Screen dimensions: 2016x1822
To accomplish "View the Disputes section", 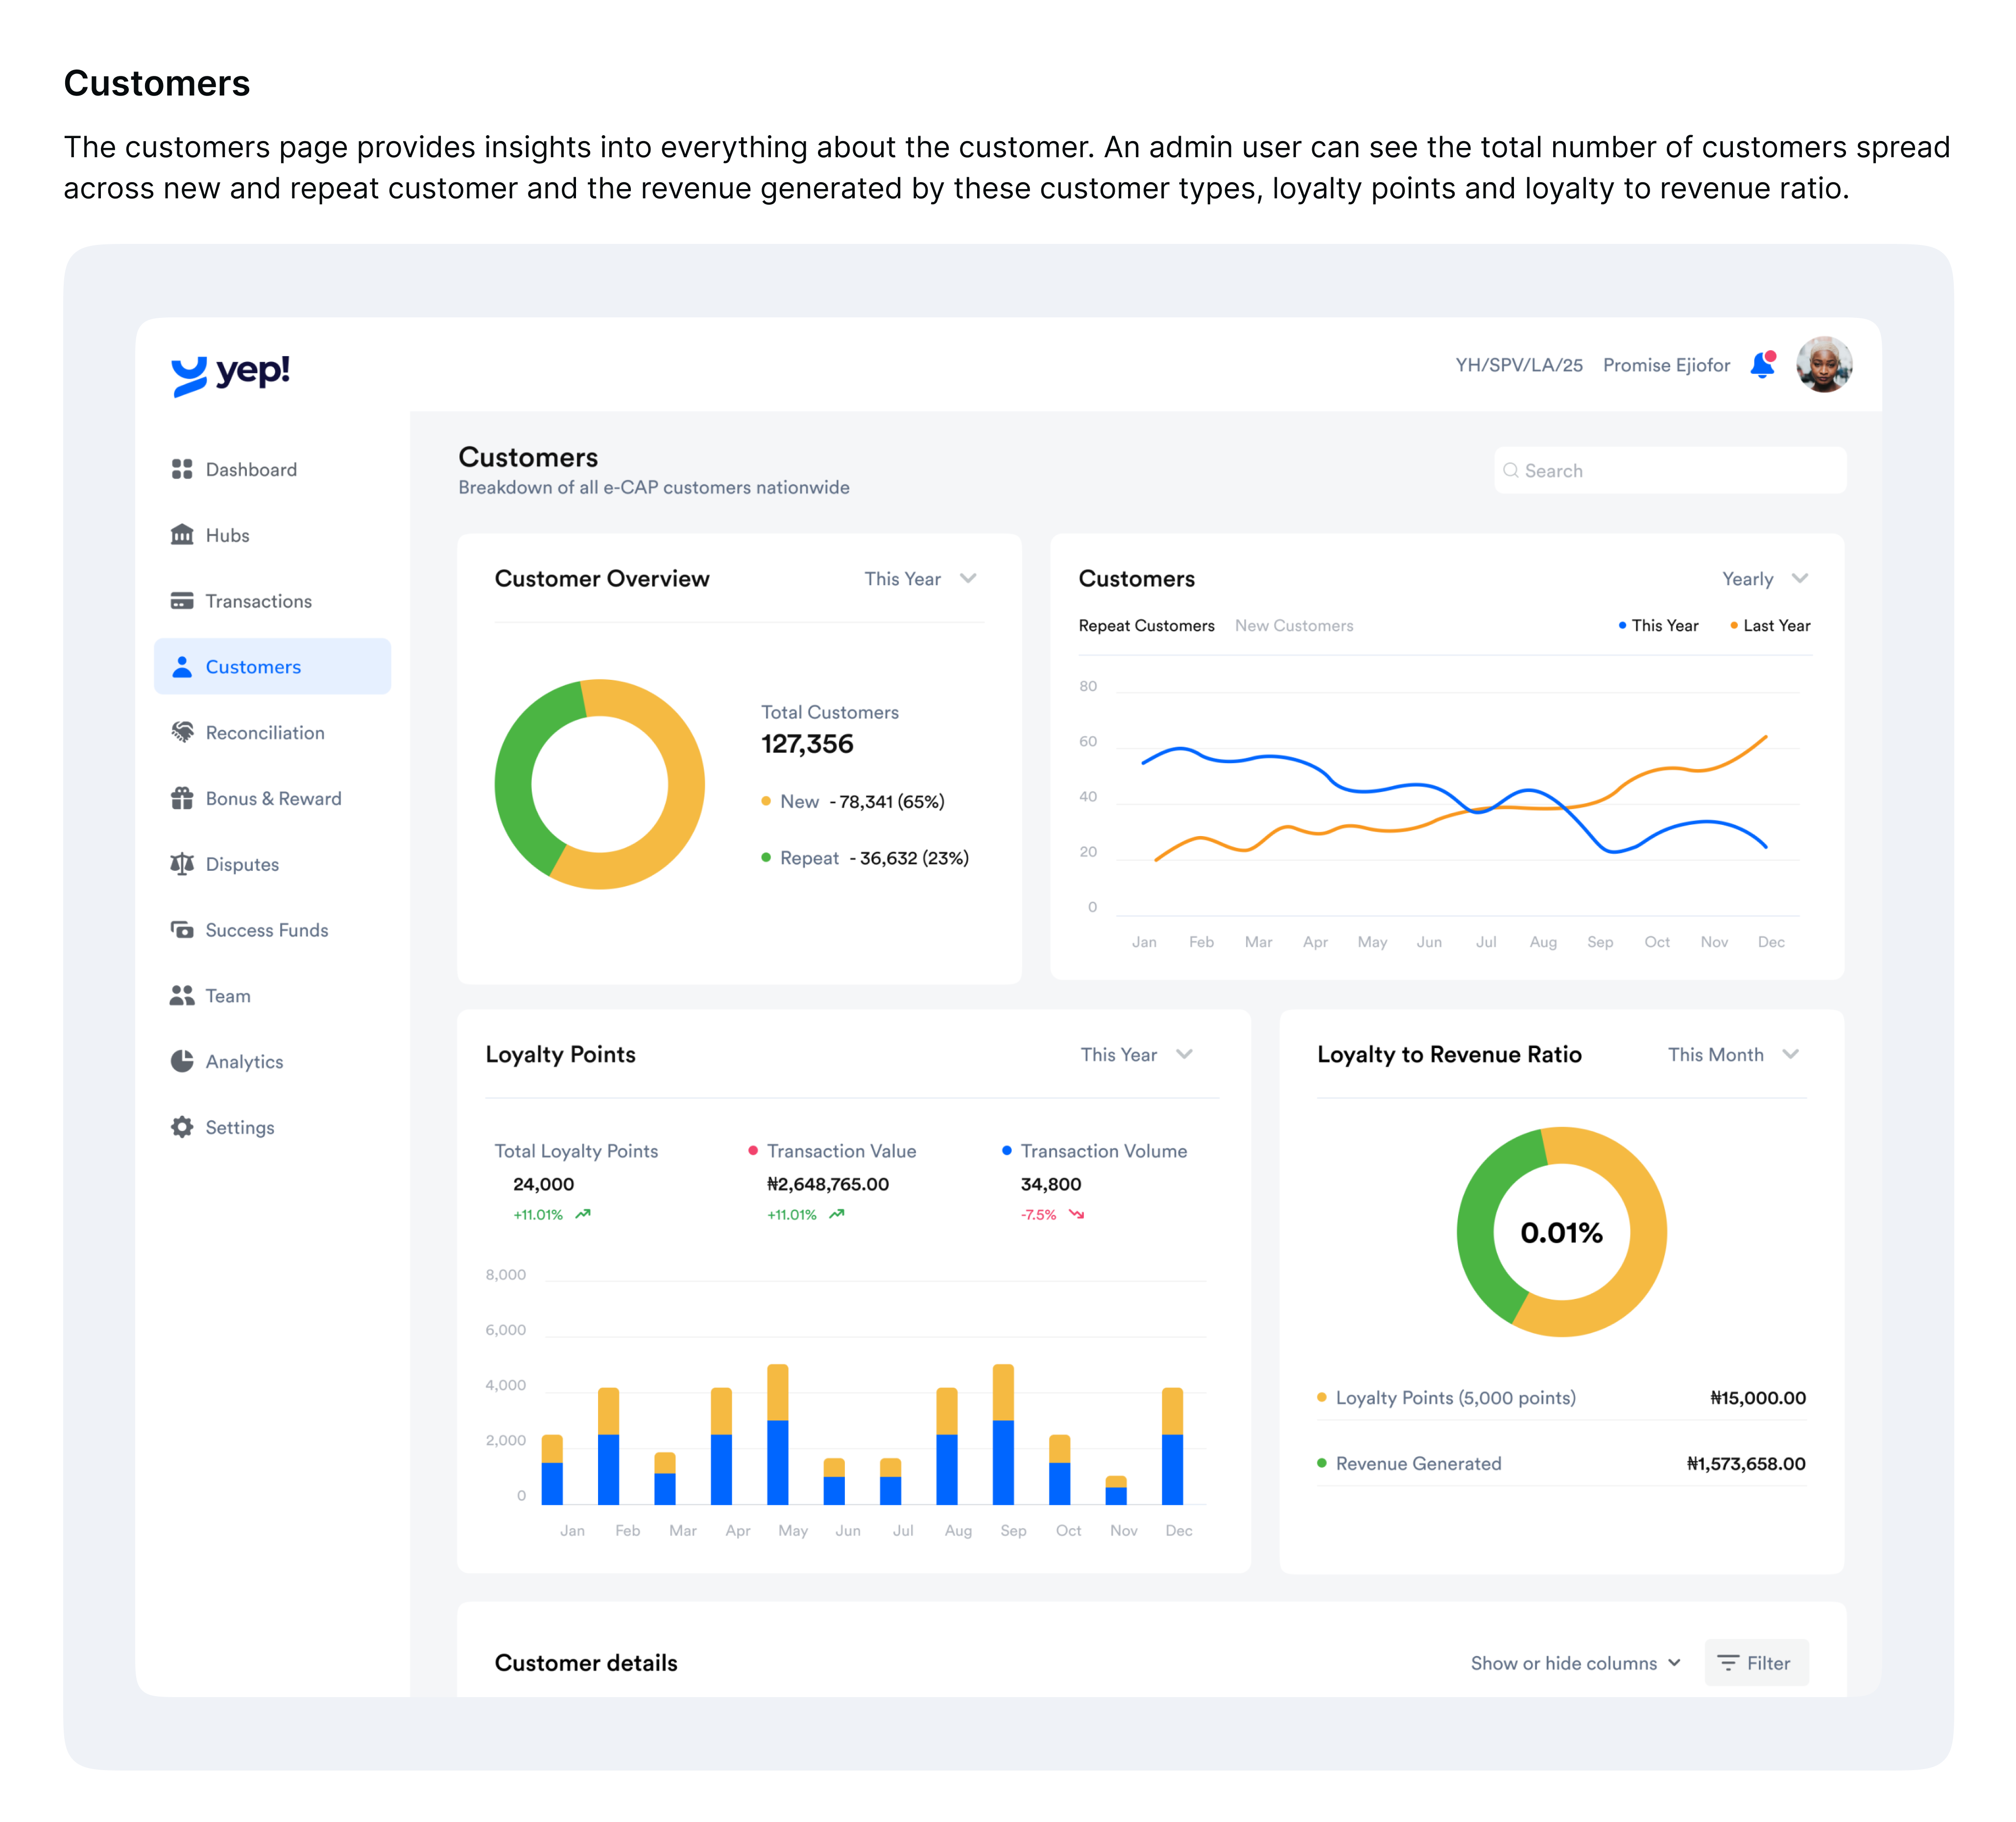I will (x=242, y=864).
